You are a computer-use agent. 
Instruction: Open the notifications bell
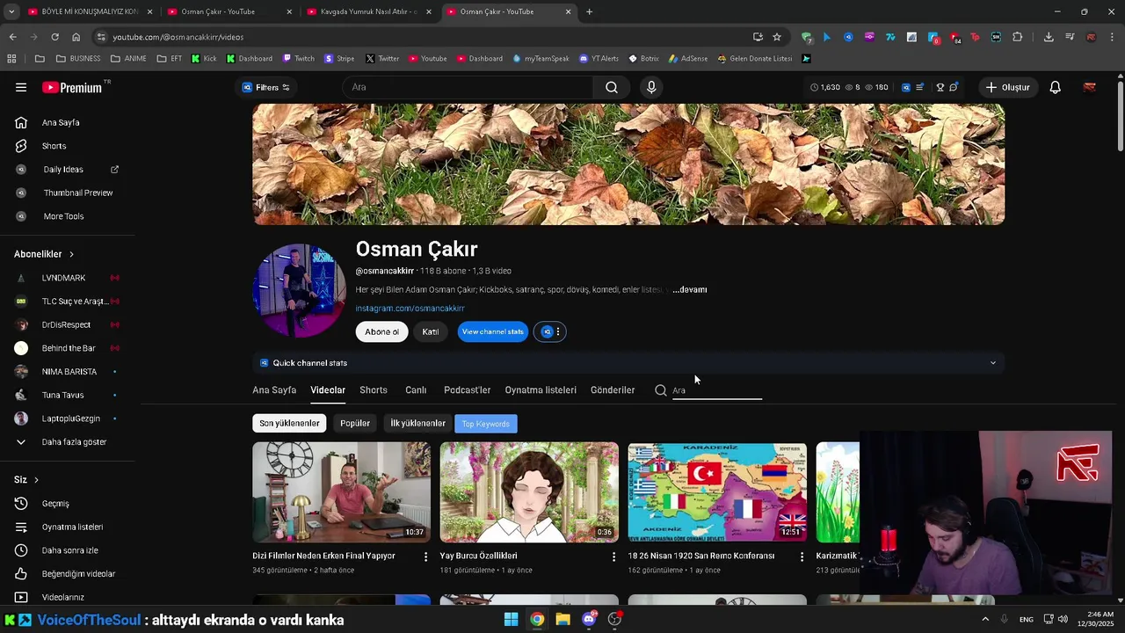pyautogui.click(x=1055, y=87)
